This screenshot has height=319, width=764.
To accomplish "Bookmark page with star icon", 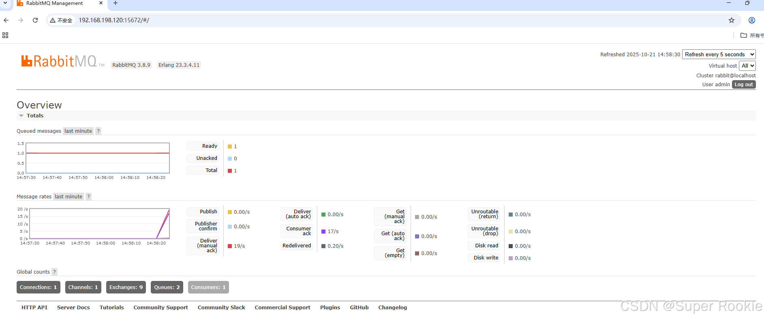I will (732, 20).
